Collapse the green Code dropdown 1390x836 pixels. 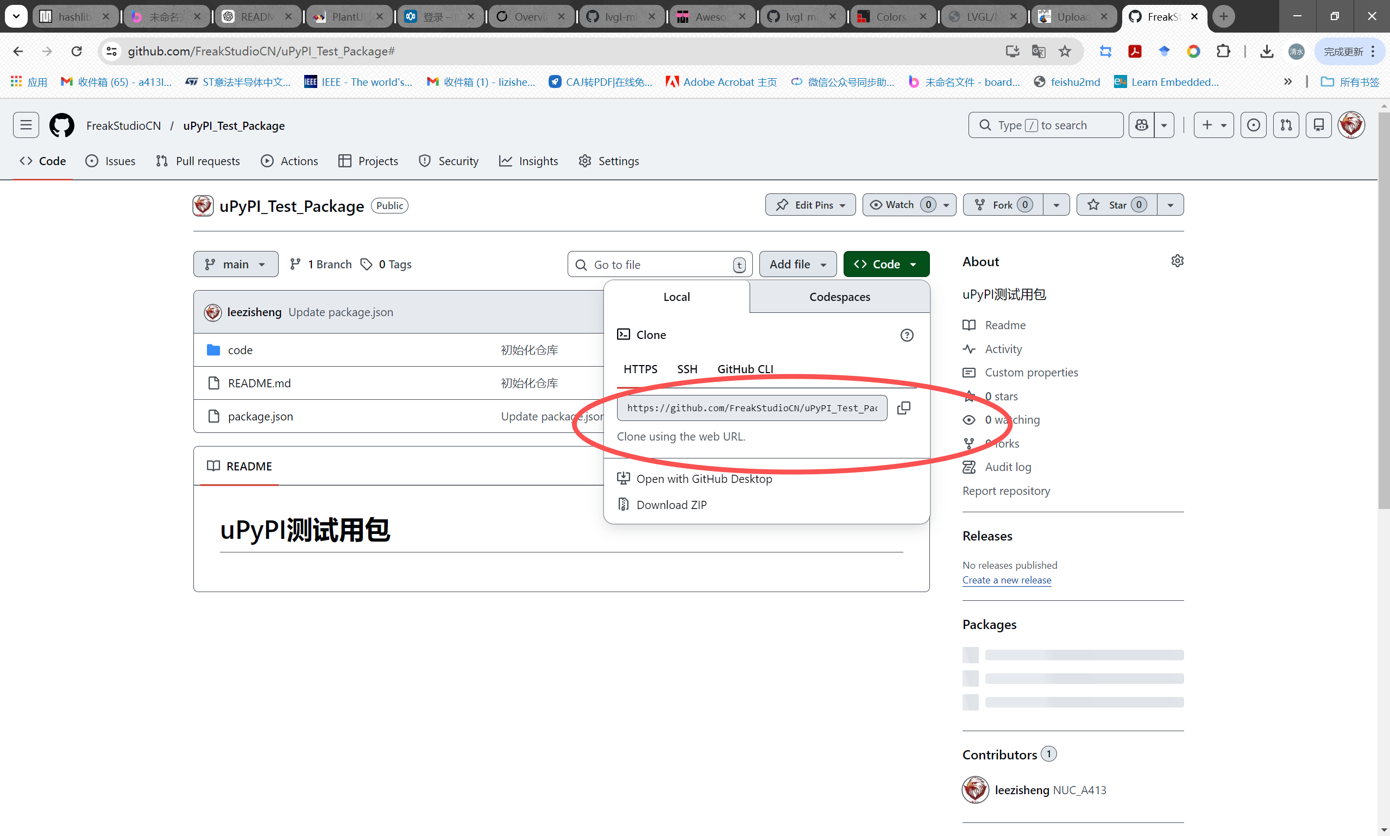coord(886,264)
